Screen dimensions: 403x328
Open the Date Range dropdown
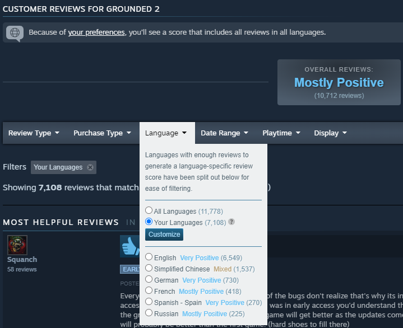pos(224,133)
